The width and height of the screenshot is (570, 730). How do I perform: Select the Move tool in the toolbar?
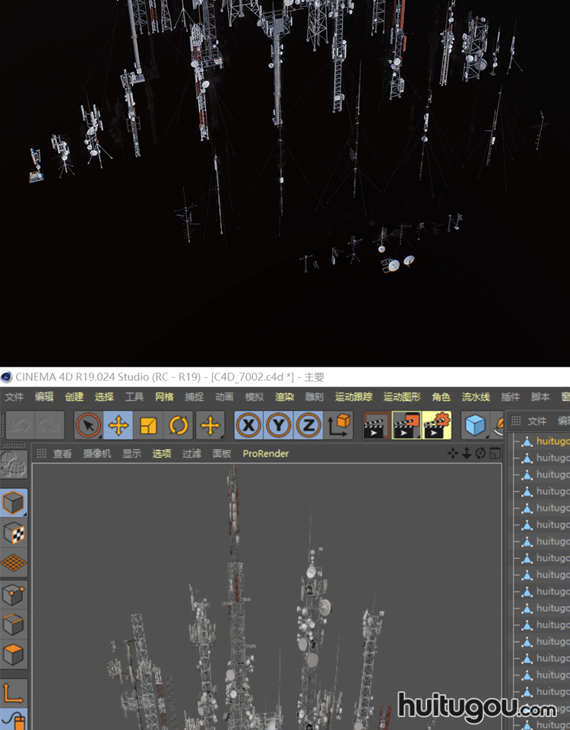[119, 426]
